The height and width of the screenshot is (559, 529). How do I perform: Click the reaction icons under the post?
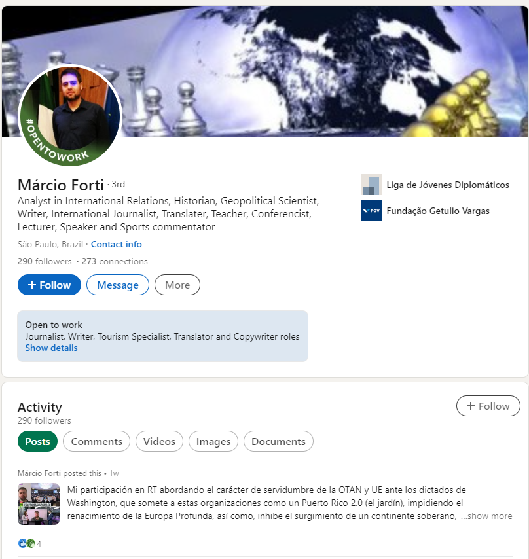point(27,543)
